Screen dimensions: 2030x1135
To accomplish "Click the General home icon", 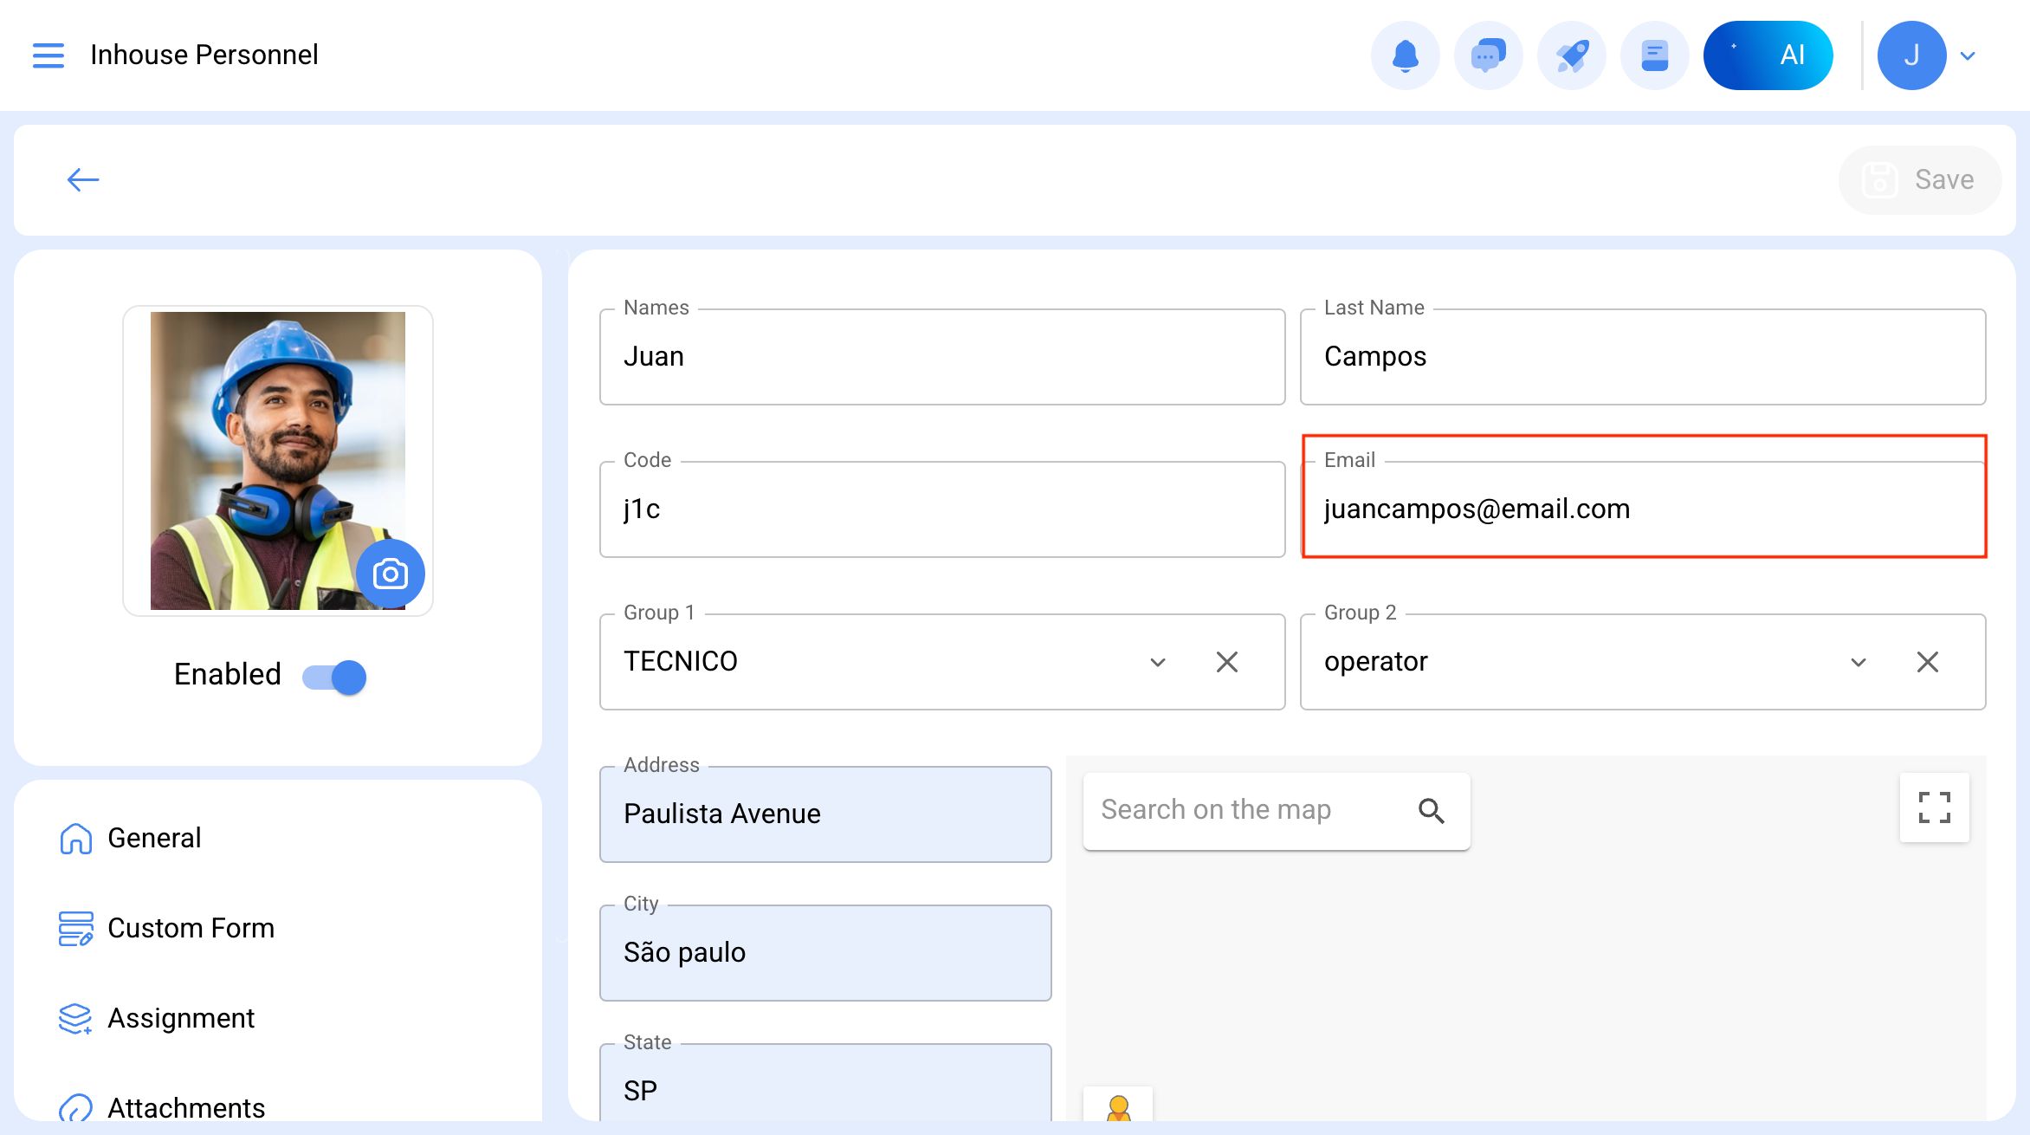I will 75,838.
